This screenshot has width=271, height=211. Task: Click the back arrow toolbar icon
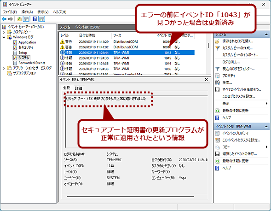point(4,19)
